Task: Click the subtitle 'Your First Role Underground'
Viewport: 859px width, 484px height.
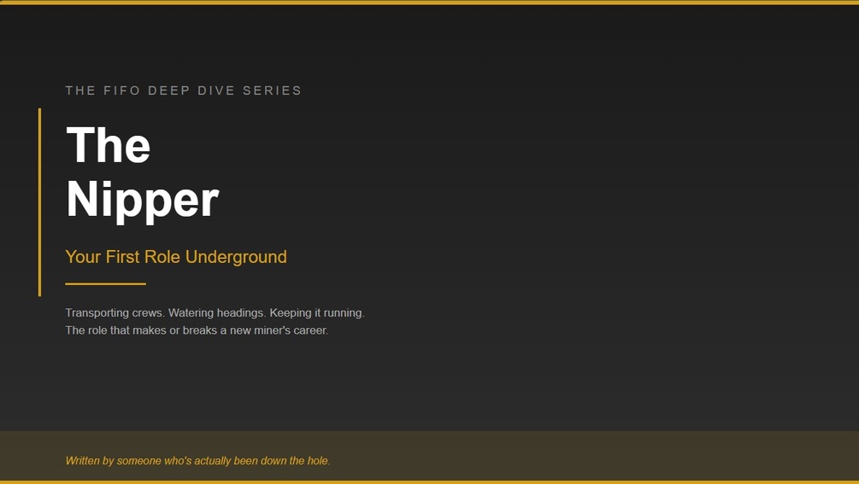Action: [x=176, y=256]
